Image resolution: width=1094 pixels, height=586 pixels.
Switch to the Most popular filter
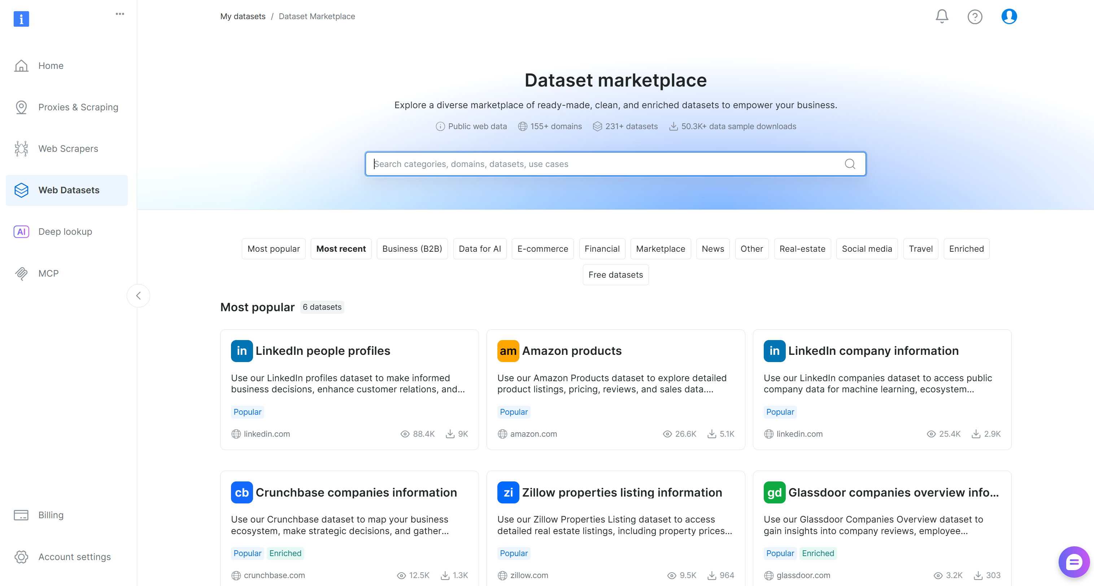pos(274,249)
